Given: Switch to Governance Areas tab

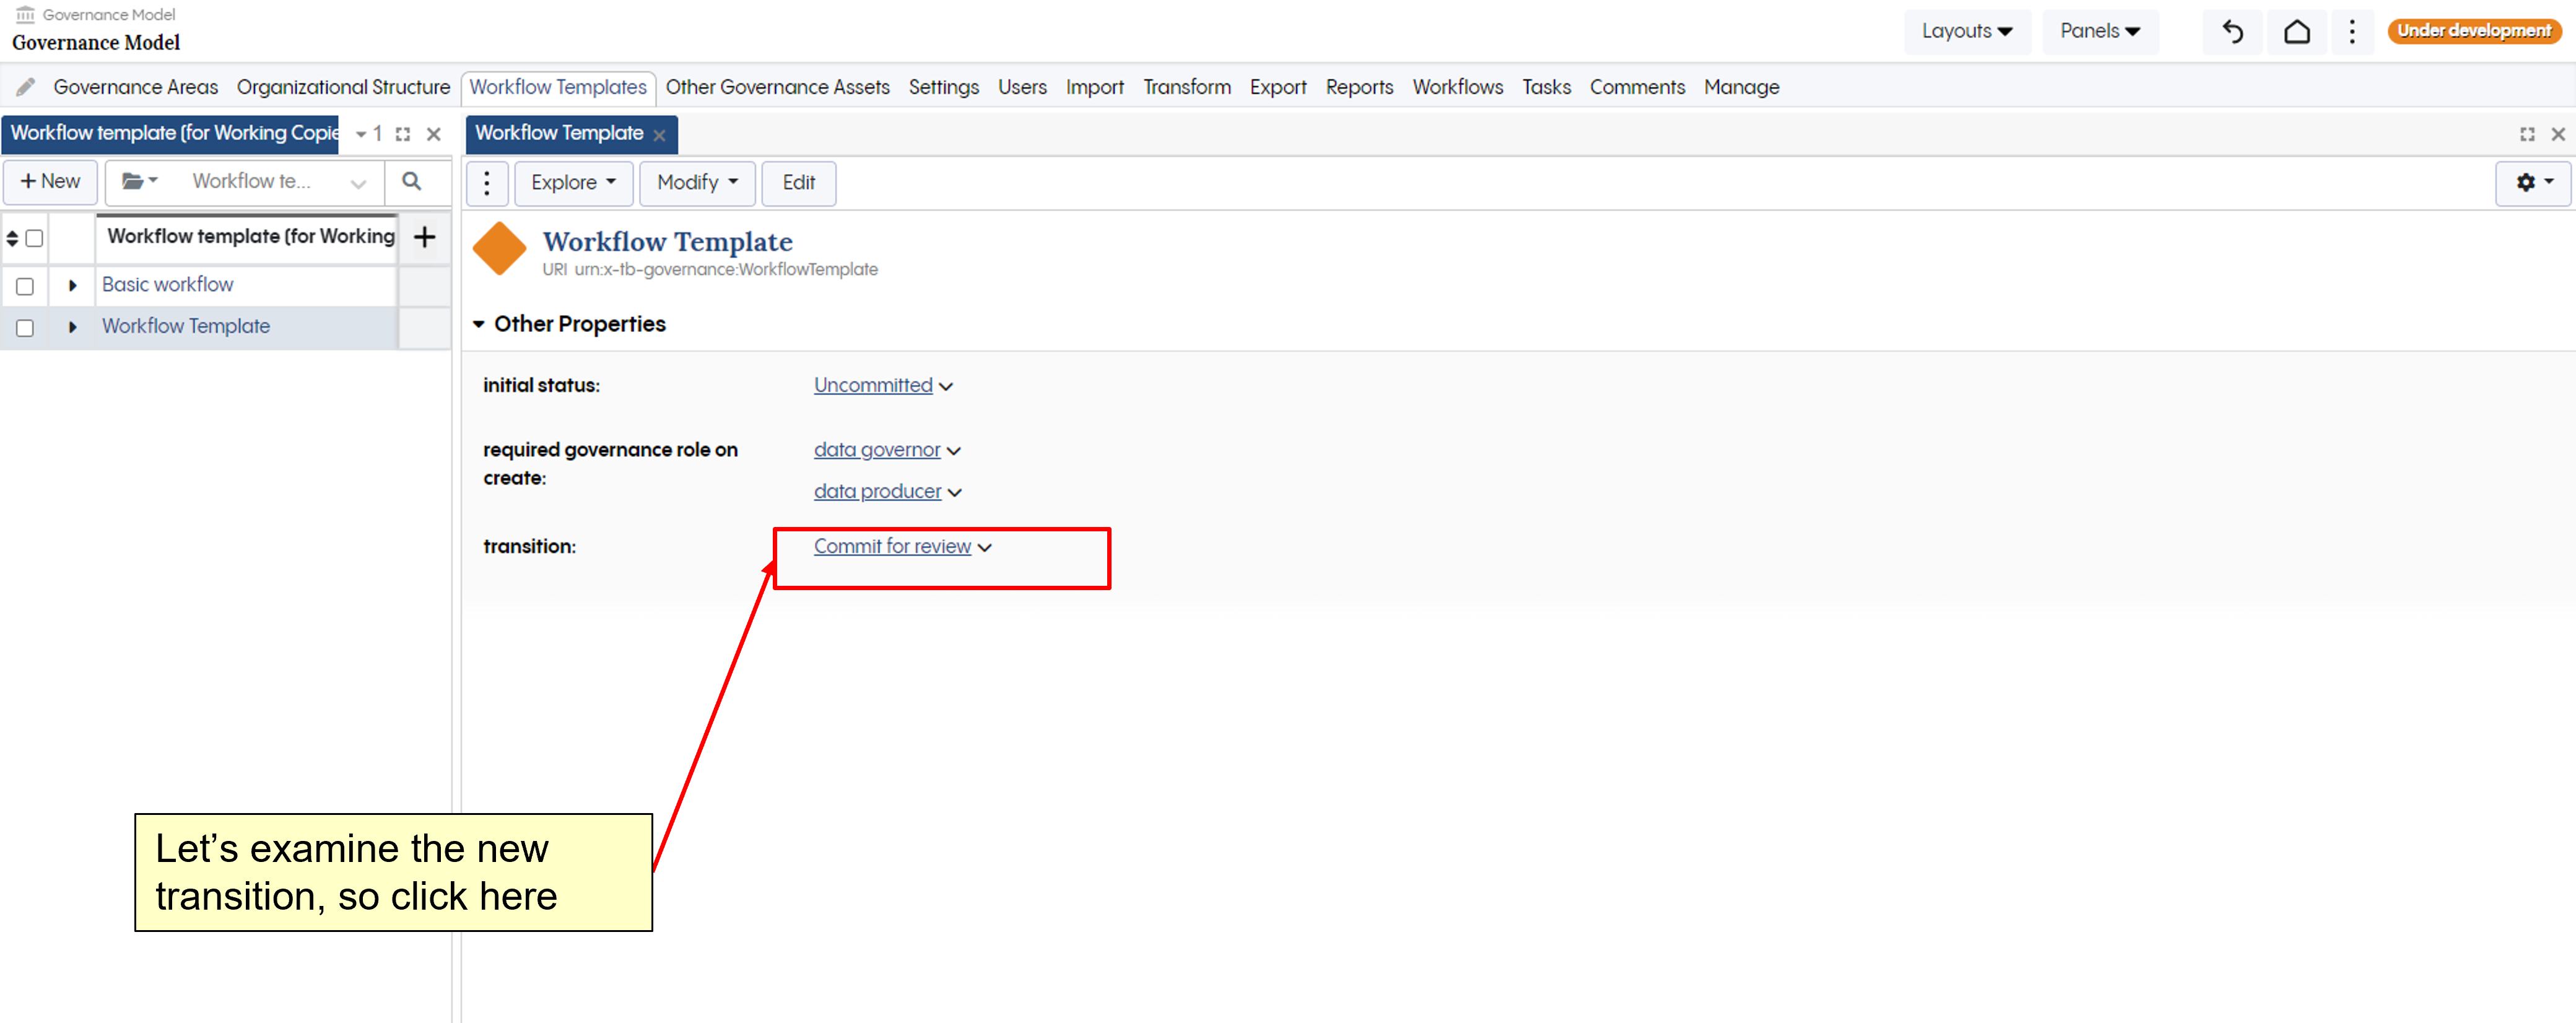Looking at the screenshot, I should (135, 87).
